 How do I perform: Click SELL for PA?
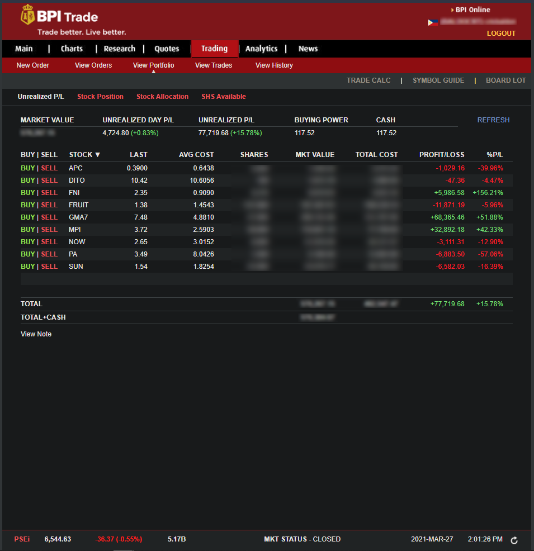[49, 254]
